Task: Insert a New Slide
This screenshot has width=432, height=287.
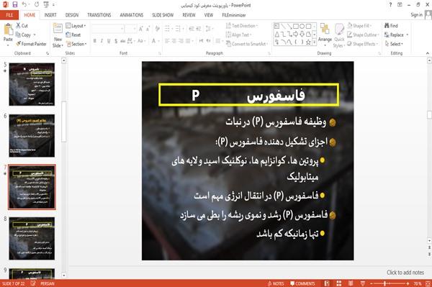Action: [58, 36]
